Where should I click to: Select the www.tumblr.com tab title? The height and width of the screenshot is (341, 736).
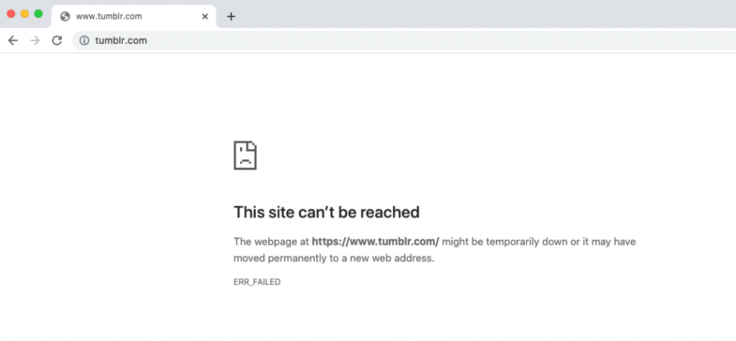click(x=109, y=17)
